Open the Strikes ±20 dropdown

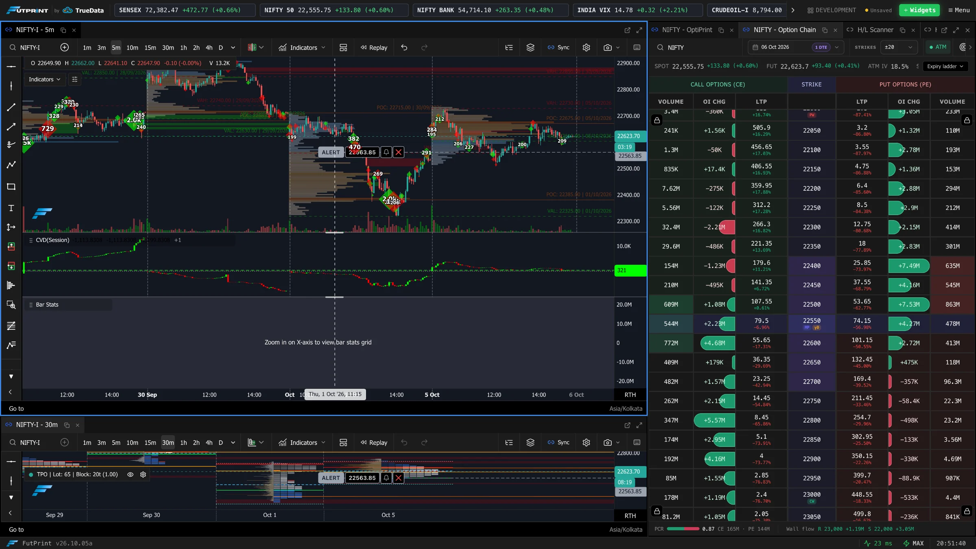tap(899, 47)
